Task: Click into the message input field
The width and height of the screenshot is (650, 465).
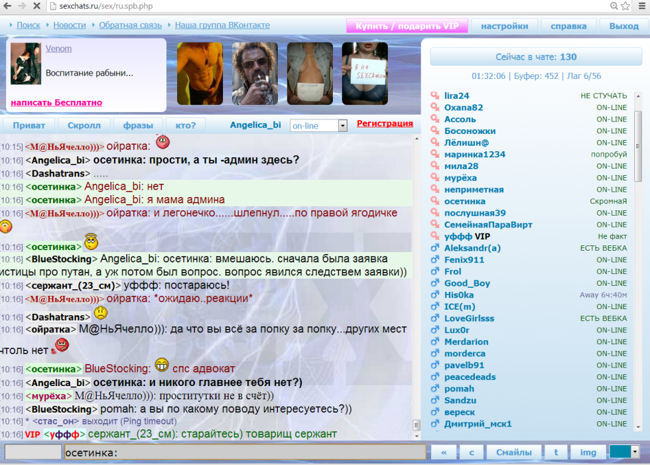Action: [244, 452]
